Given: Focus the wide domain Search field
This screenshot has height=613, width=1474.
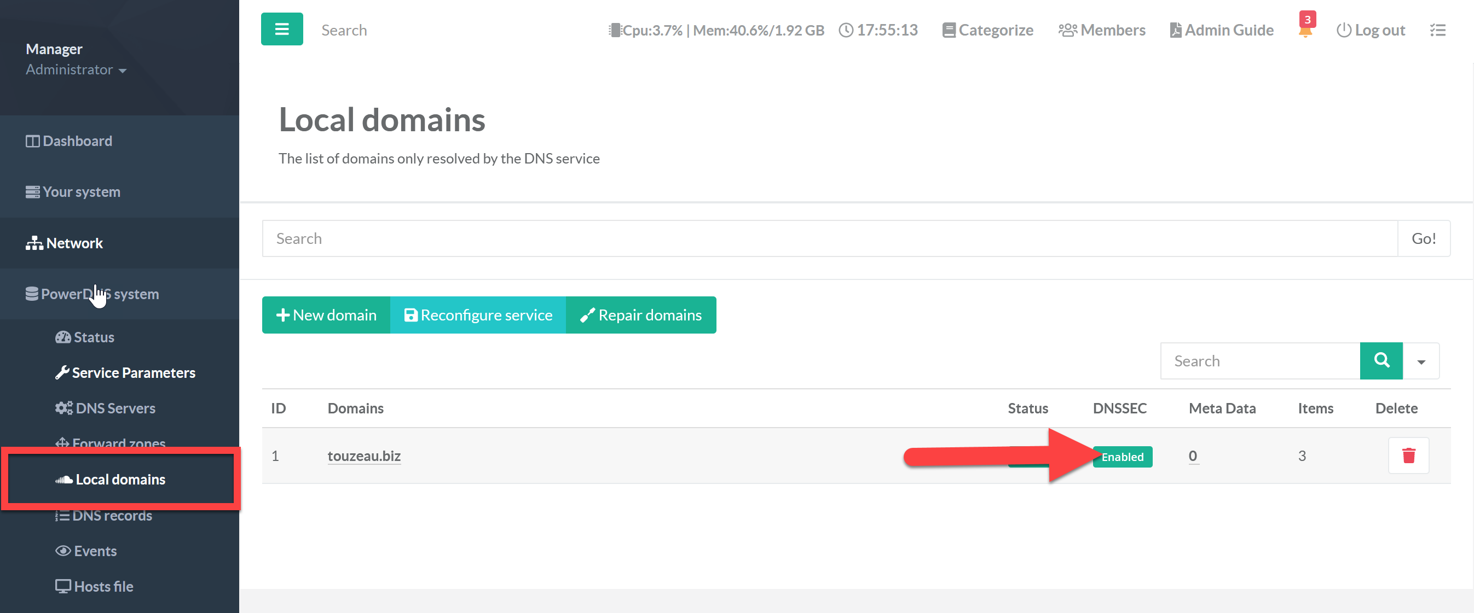Looking at the screenshot, I should click(830, 238).
